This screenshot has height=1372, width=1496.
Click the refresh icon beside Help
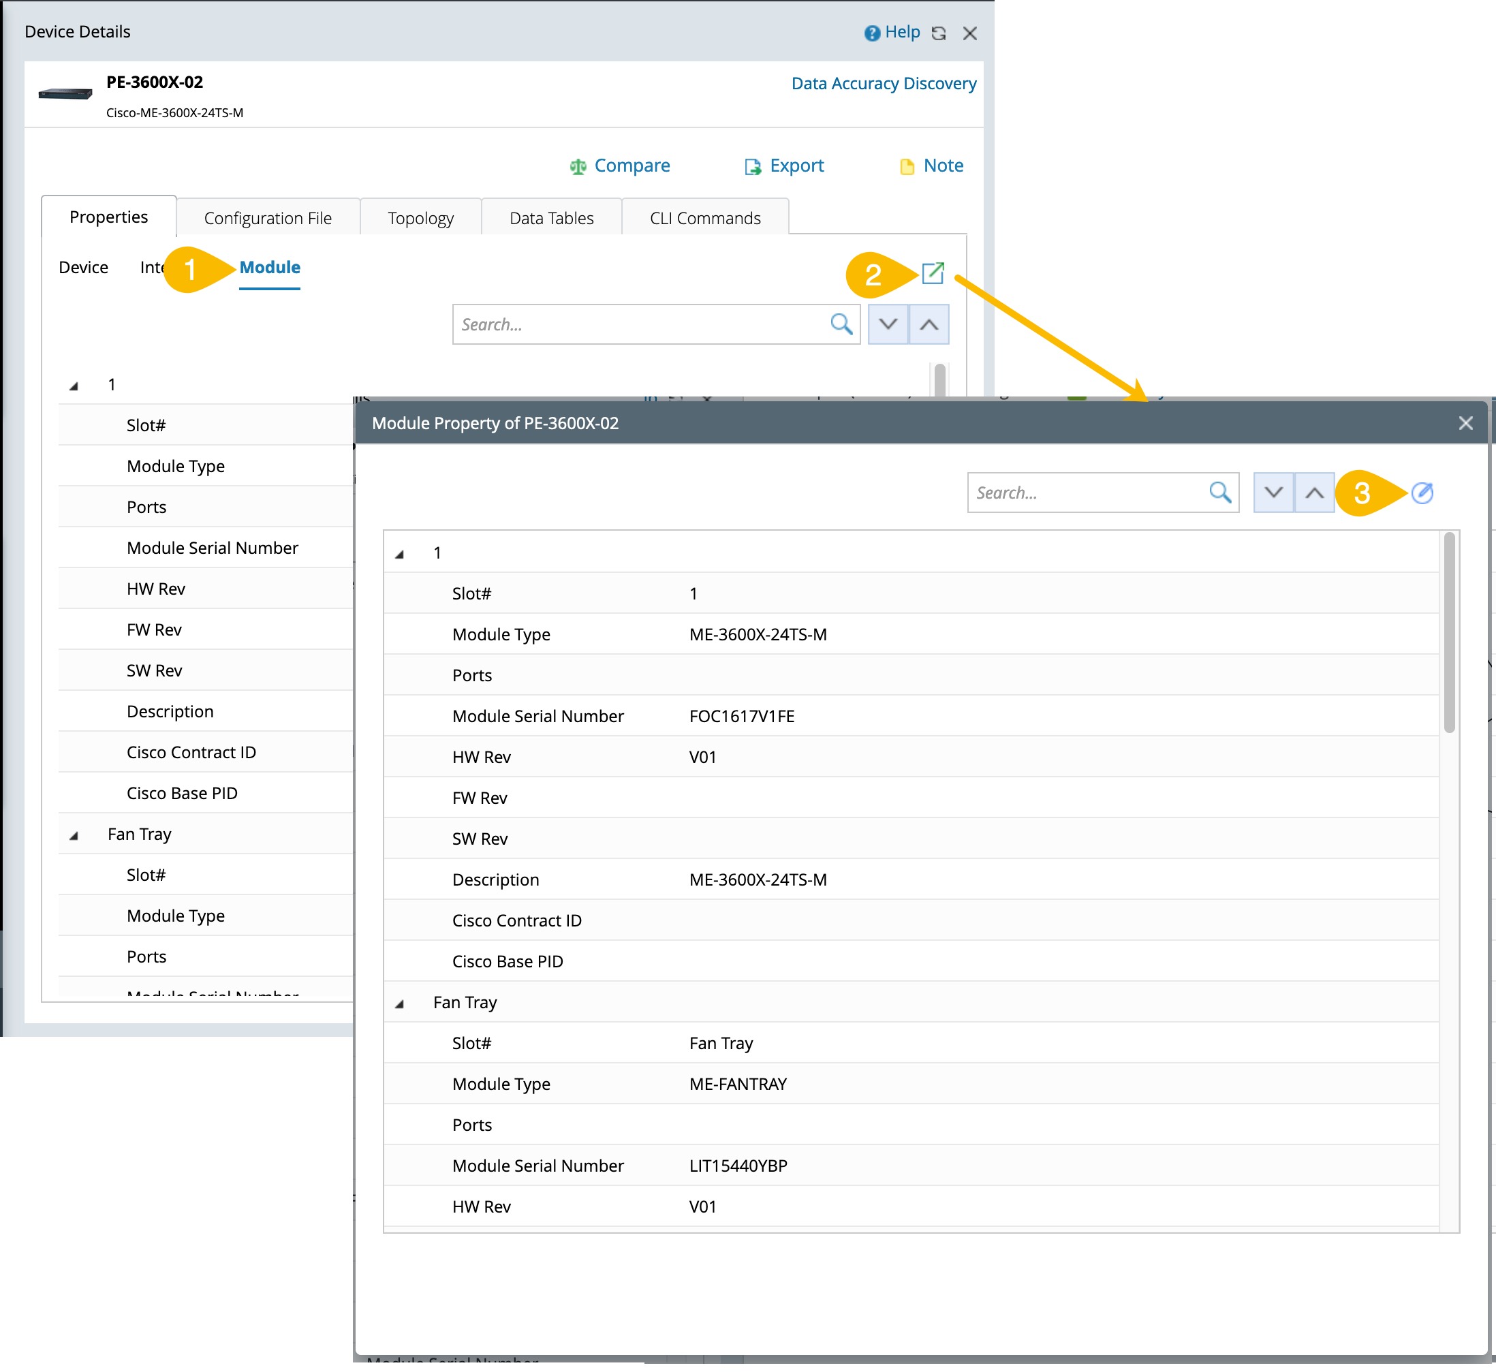coord(939,33)
